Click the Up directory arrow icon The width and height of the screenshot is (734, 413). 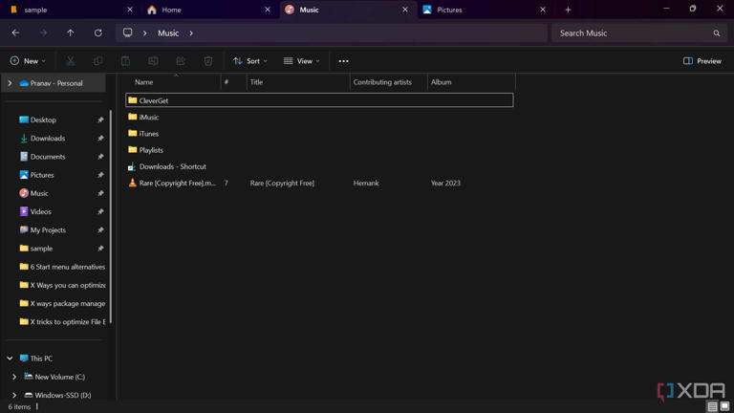(71, 33)
